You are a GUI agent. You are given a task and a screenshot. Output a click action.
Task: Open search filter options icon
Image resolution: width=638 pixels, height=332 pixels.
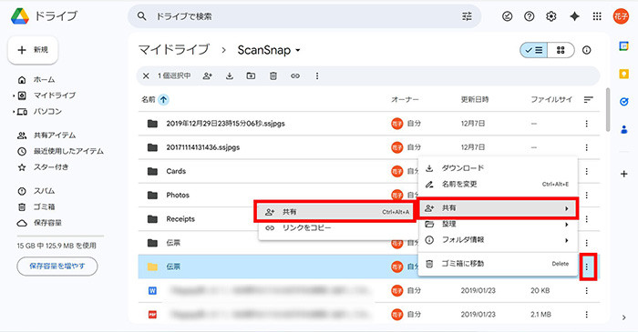pos(467,16)
